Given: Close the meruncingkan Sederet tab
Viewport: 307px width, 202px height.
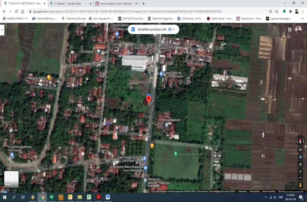Looking at the screenshot, I should 136,3.
